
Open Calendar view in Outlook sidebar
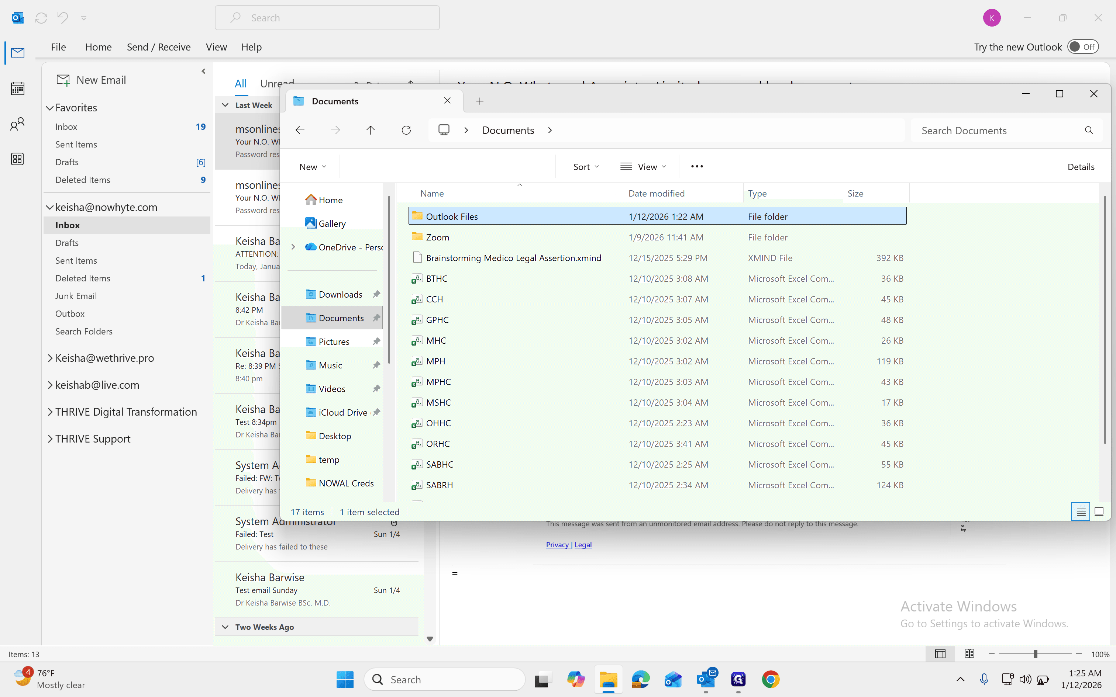tap(17, 89)
